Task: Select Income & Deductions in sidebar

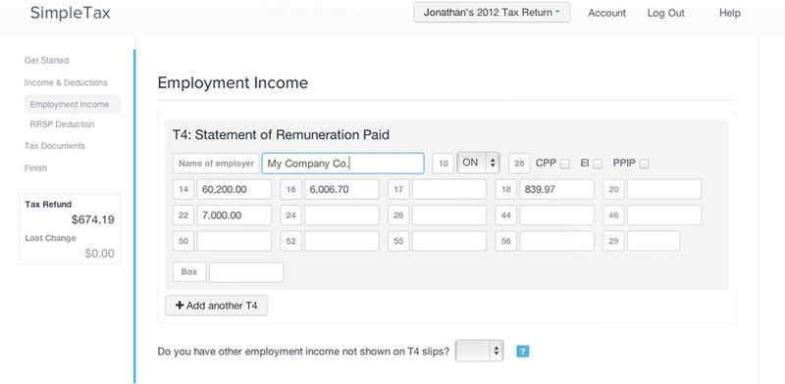Action: tap(66, 82)
